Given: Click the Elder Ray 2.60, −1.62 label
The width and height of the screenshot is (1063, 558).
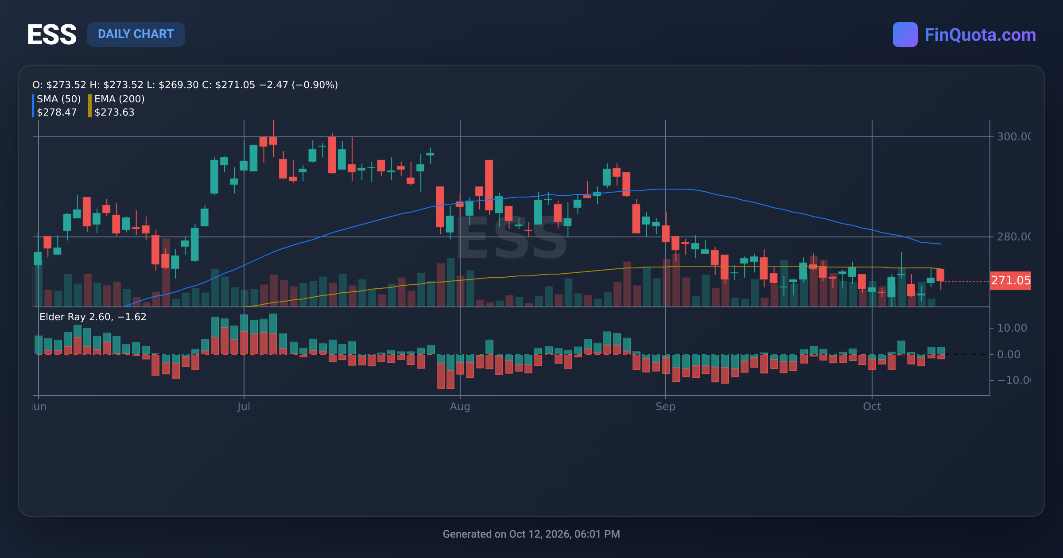Looking at the screenshot, I should [93, 317].
